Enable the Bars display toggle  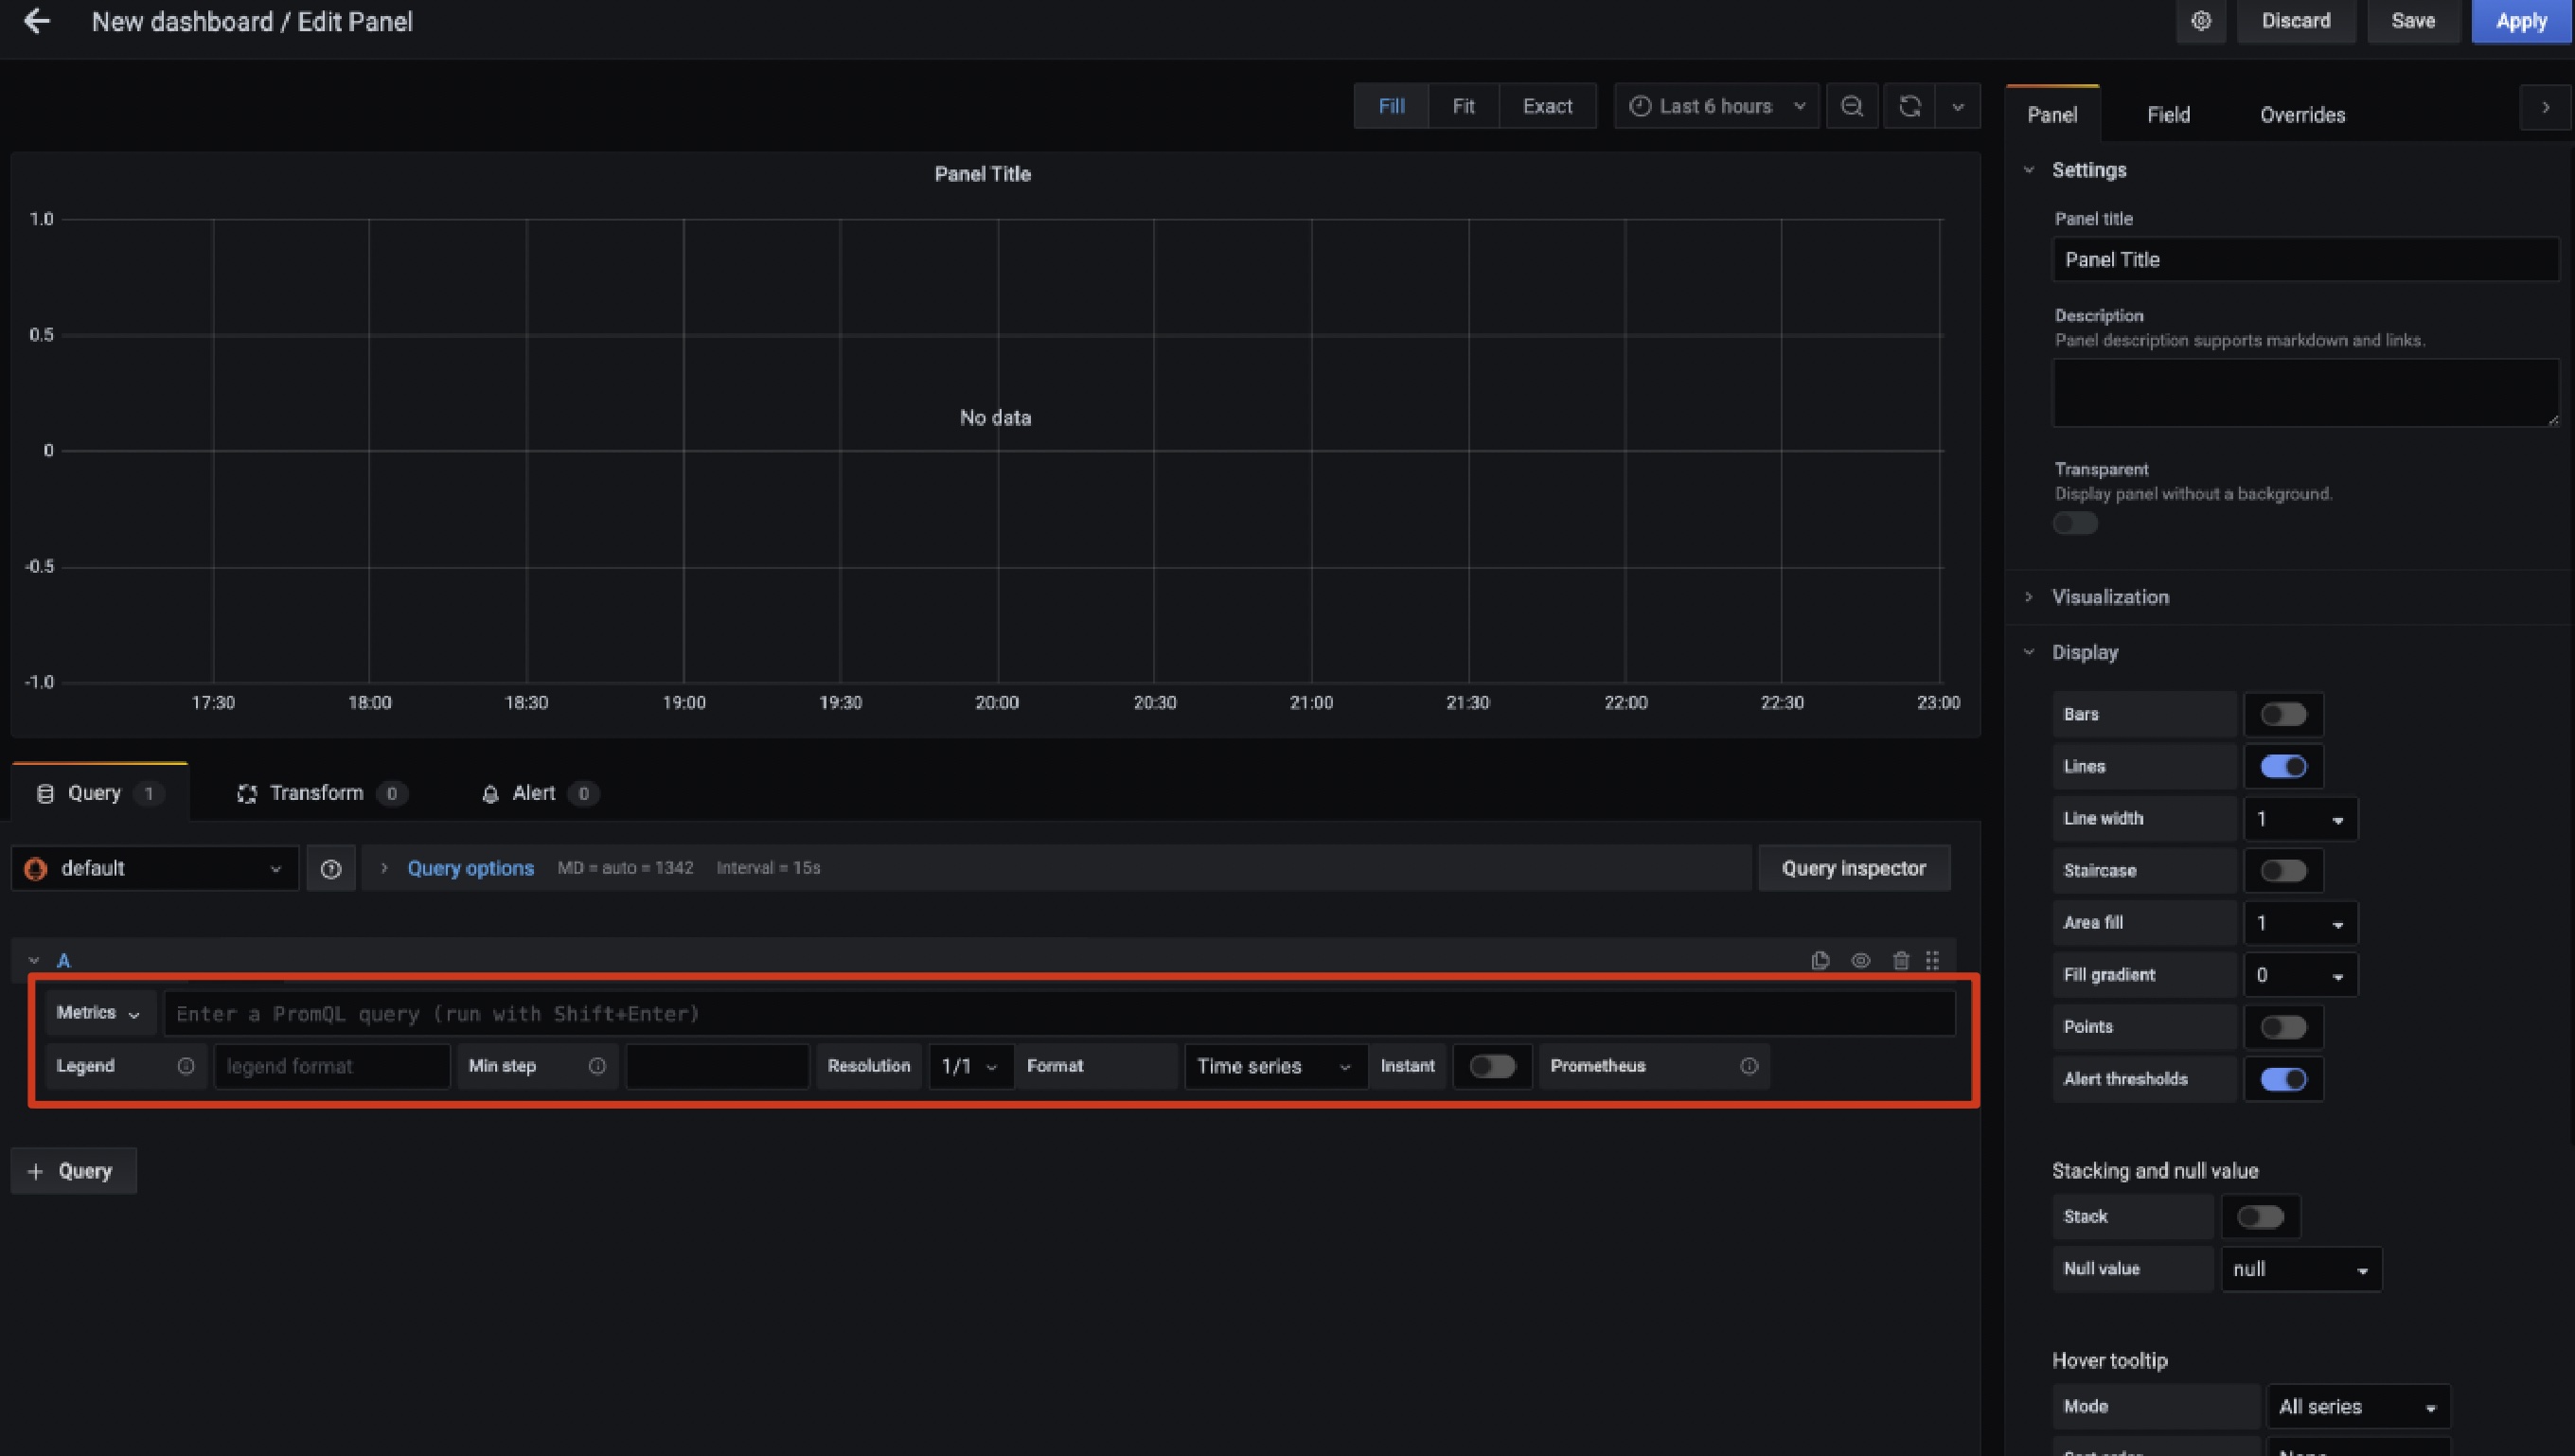(x=2283, y=714)
